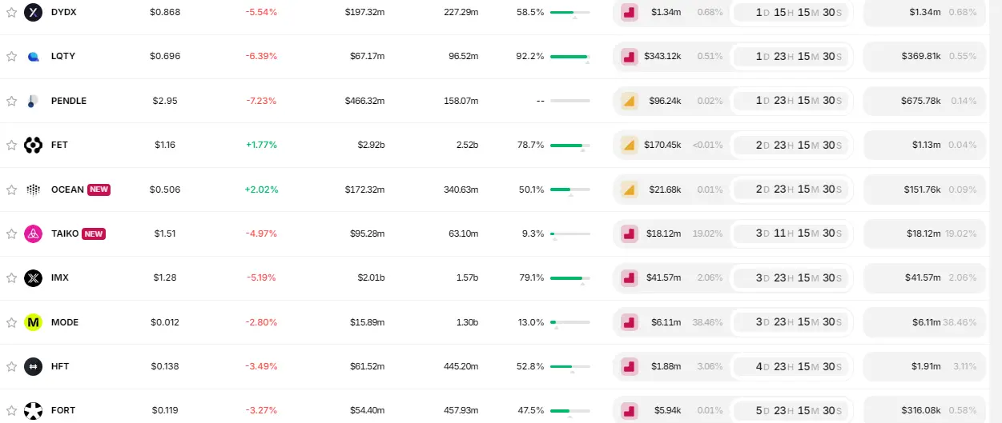Click the MODE yellow M logo
This screenshot has width=1002, height=423.
pos(33,322)
